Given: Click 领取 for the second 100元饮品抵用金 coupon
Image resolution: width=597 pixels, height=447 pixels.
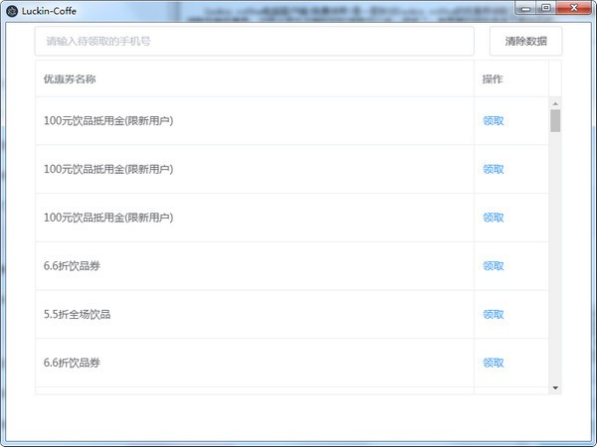Looking at the screenshot, I should 494,170.
